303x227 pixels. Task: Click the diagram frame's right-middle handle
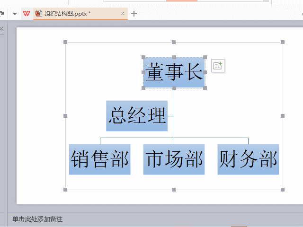pos(283,116)
